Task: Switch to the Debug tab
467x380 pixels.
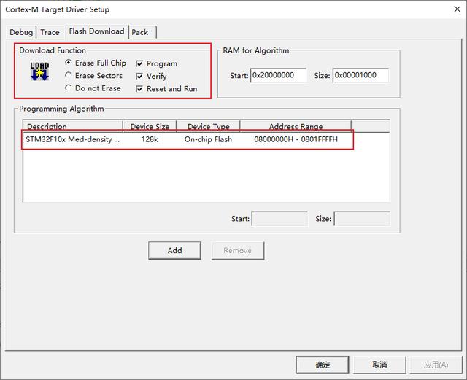Action: click(21, 32)
